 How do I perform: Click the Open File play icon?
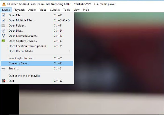tap(3, 15)
